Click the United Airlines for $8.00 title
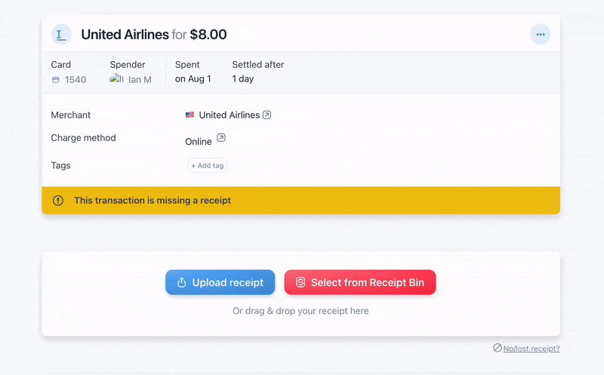This screenshot has width=604, height=375. click(154, 34)
